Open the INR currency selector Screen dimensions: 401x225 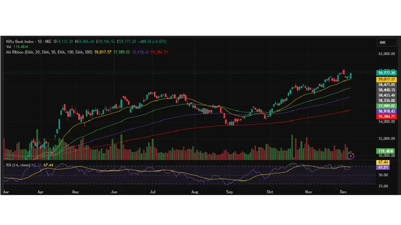[x=387, y=42]
